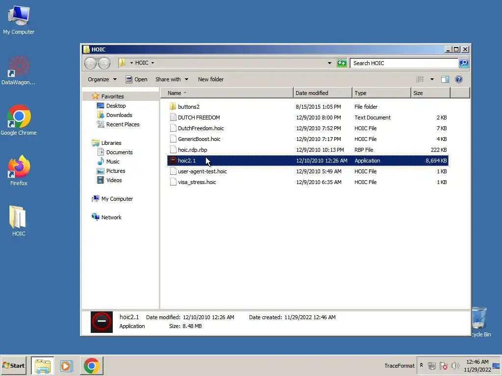502x376 pixels.
Task: Sort by the Date modified column header
Action: pos(323,93)
